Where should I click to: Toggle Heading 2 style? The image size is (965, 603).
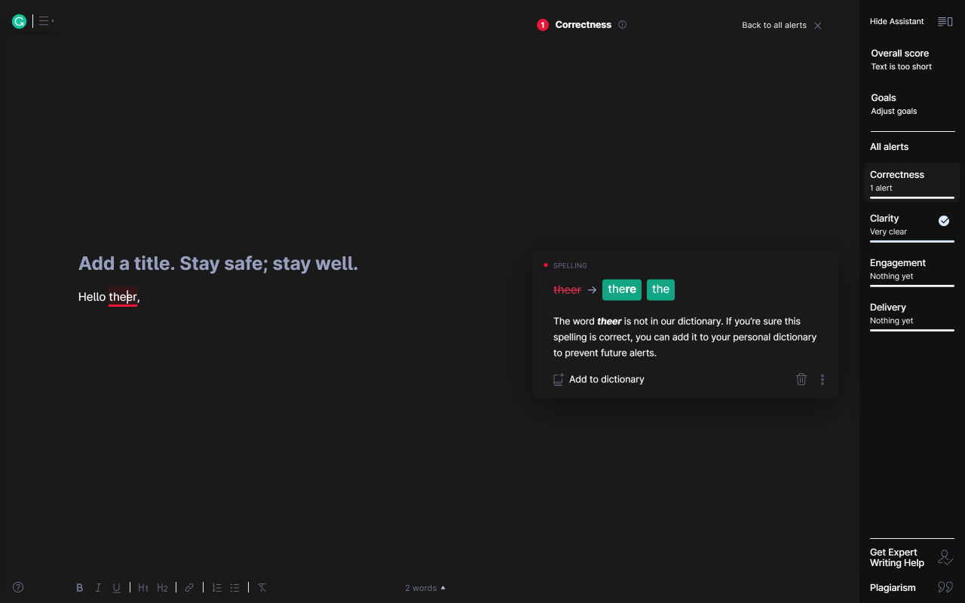(162, 587)
